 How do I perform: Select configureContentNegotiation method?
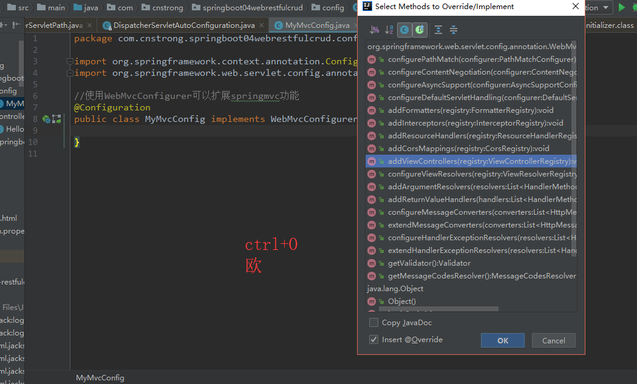(471, 72)
